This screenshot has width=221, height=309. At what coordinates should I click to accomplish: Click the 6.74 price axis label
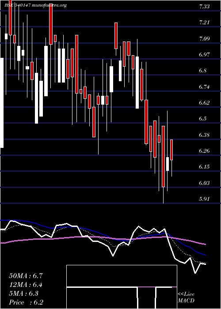[204, 87]
